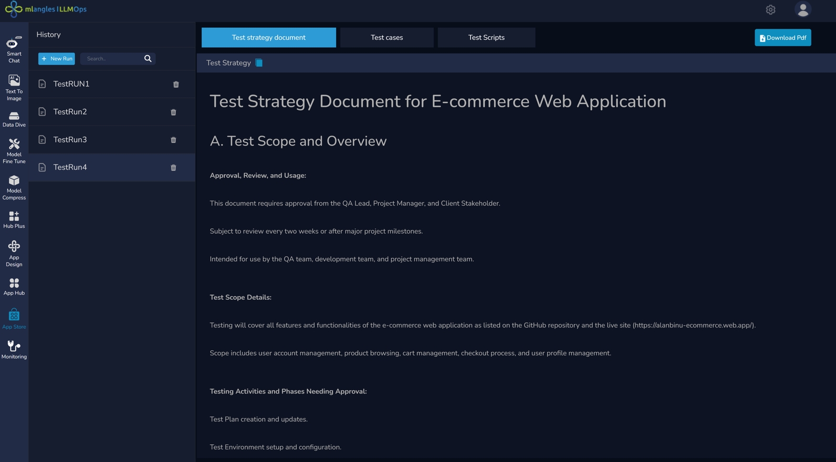Select TestRun2 in the history list
The width and height of the screenshot is (836, 462).
70,112
